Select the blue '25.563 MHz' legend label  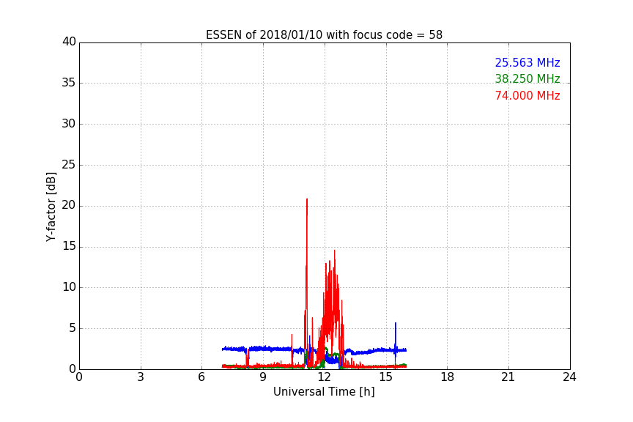[x=527, y=62]
